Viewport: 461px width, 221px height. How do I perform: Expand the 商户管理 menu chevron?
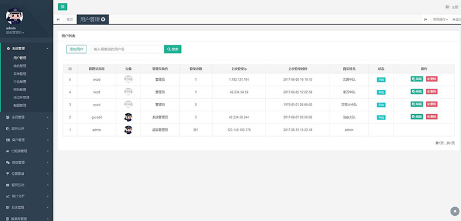(x=48, y=140)
